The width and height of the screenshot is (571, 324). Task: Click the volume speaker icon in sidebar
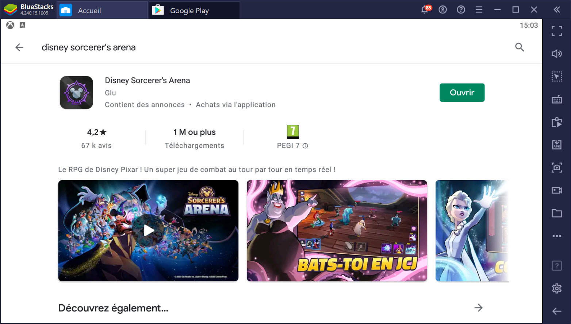[x=557, y=54]
